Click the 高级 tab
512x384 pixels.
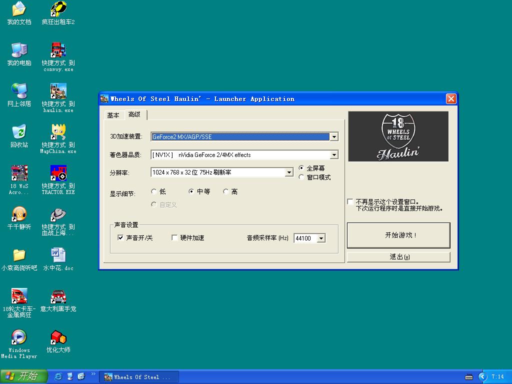134,114
